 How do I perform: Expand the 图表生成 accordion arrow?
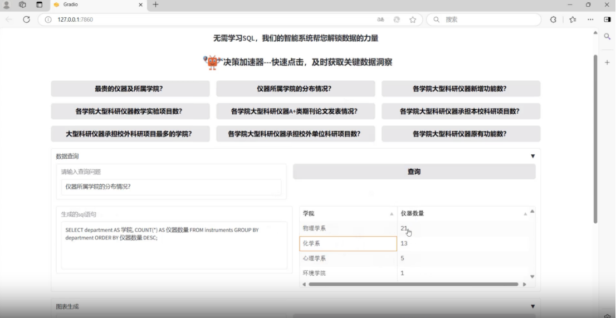coord(532,307)
